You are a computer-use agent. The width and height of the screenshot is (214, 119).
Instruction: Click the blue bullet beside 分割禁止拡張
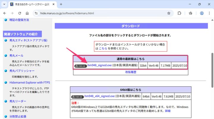(x=6, y=117)
